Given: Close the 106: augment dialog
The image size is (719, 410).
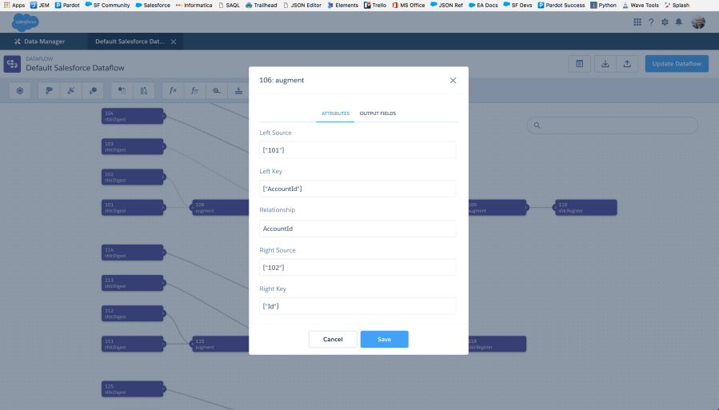Looking at the screenshot, I should [453, 81].
